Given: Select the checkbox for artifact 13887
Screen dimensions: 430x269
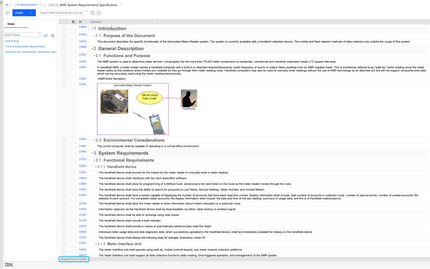Looking at the screenshot, I should coord(64,146).
